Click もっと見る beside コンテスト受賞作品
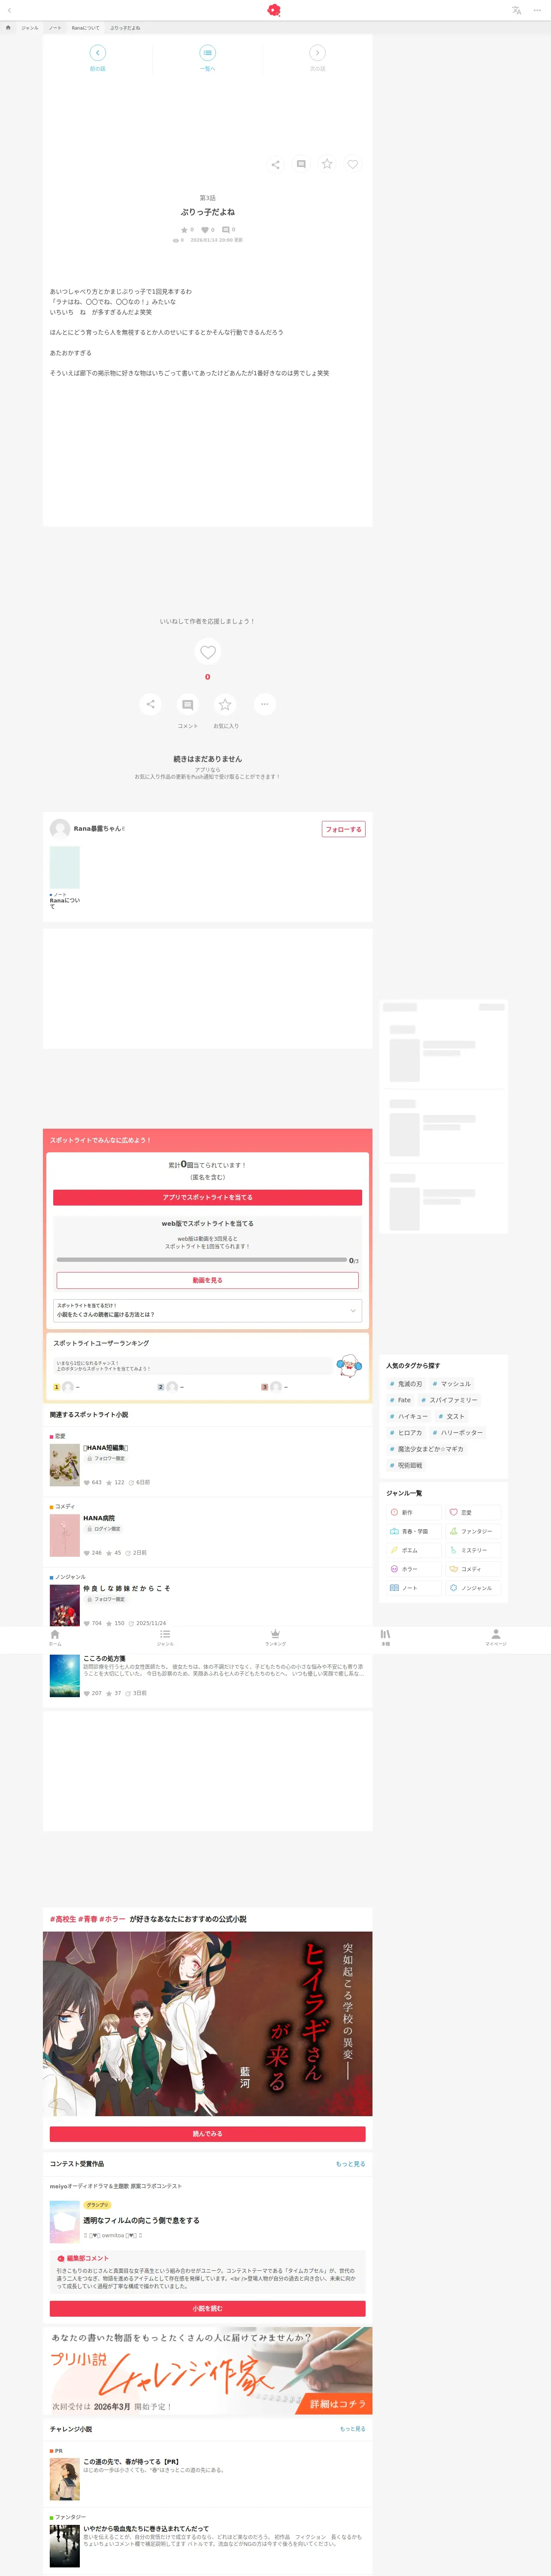Viewport: 551px width, 2576px height. click(x=350, y=2164)
